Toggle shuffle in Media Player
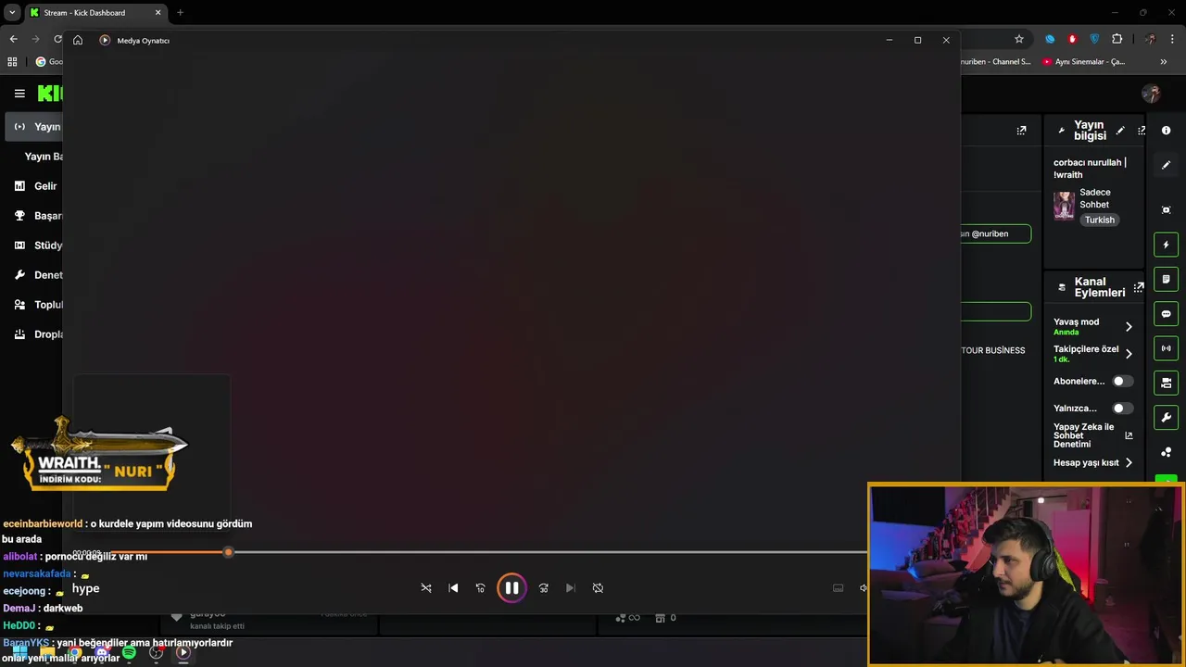Screen dimensions: 1186x667 click(x=426, y=588)
